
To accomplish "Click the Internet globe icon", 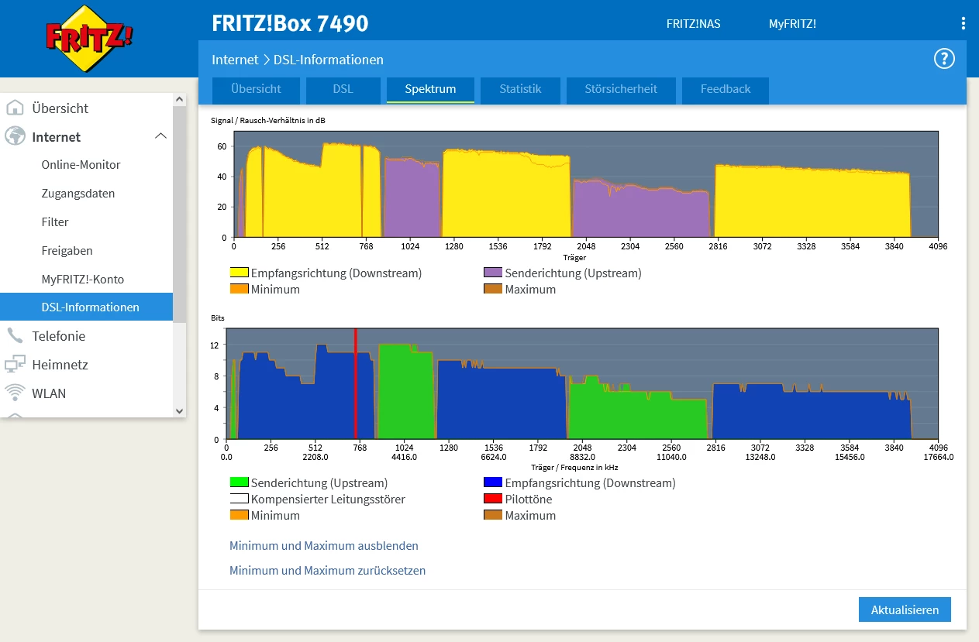I will [x=15, y=137].
